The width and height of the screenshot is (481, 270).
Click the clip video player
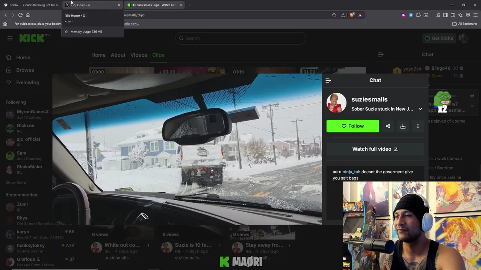[187, 149]
